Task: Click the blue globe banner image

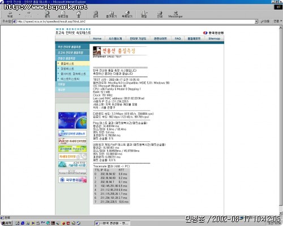Action: pos(72,120)
